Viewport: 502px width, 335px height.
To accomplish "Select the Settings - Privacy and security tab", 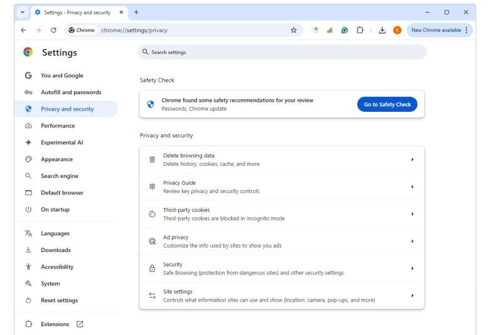I will tap(79, 13).
